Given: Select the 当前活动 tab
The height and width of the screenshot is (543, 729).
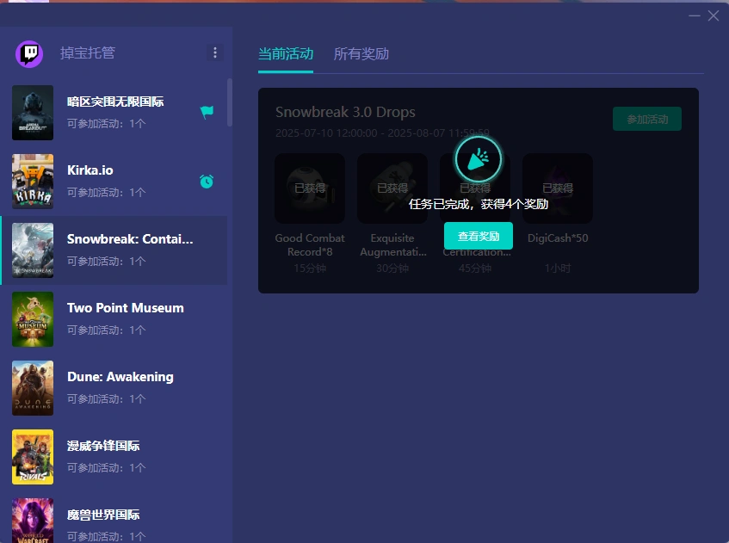Looking at the screenshot, I should tap(286, 53).
